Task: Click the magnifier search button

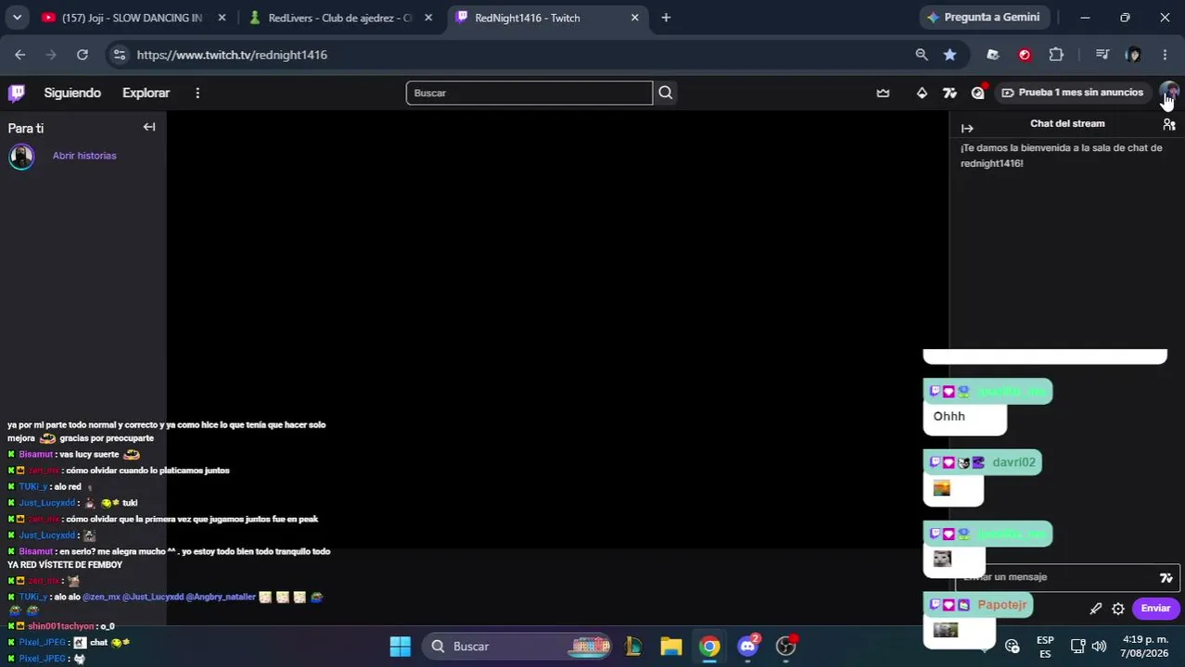Action: [666, 93]
